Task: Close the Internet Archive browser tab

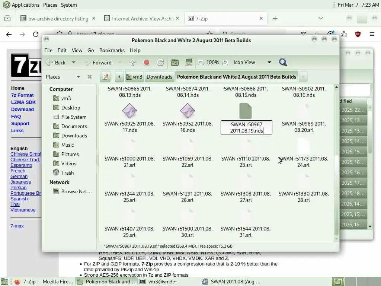Action: tap(177, 19)
